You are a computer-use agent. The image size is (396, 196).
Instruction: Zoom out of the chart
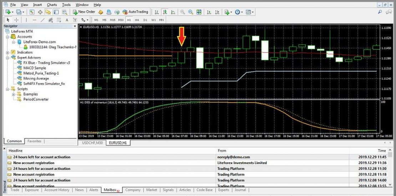coord(191,12)
